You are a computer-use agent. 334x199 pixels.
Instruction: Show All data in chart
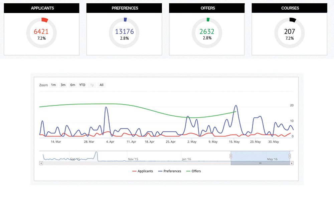102,85
